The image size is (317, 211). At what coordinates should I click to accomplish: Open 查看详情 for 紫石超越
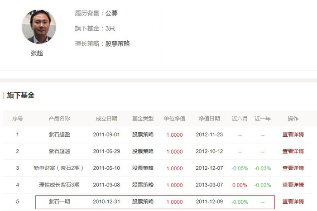point(293,151)
